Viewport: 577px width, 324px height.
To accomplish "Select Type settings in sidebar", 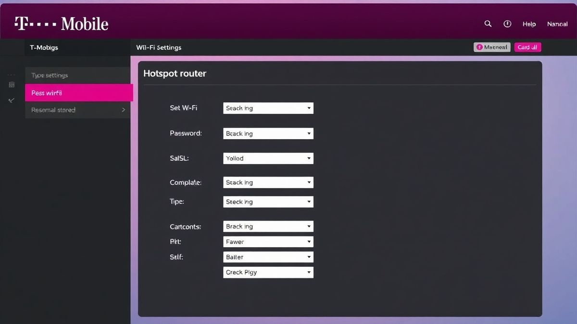I will click(77, 75).
